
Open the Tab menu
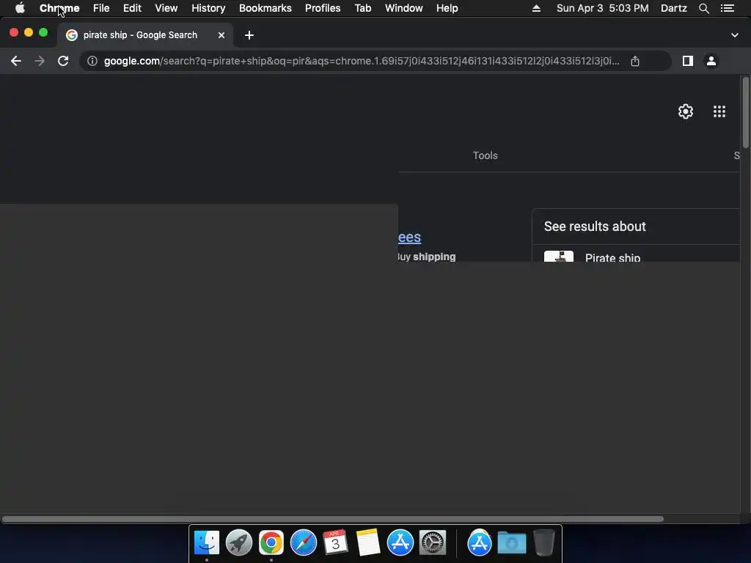(363, 8)
